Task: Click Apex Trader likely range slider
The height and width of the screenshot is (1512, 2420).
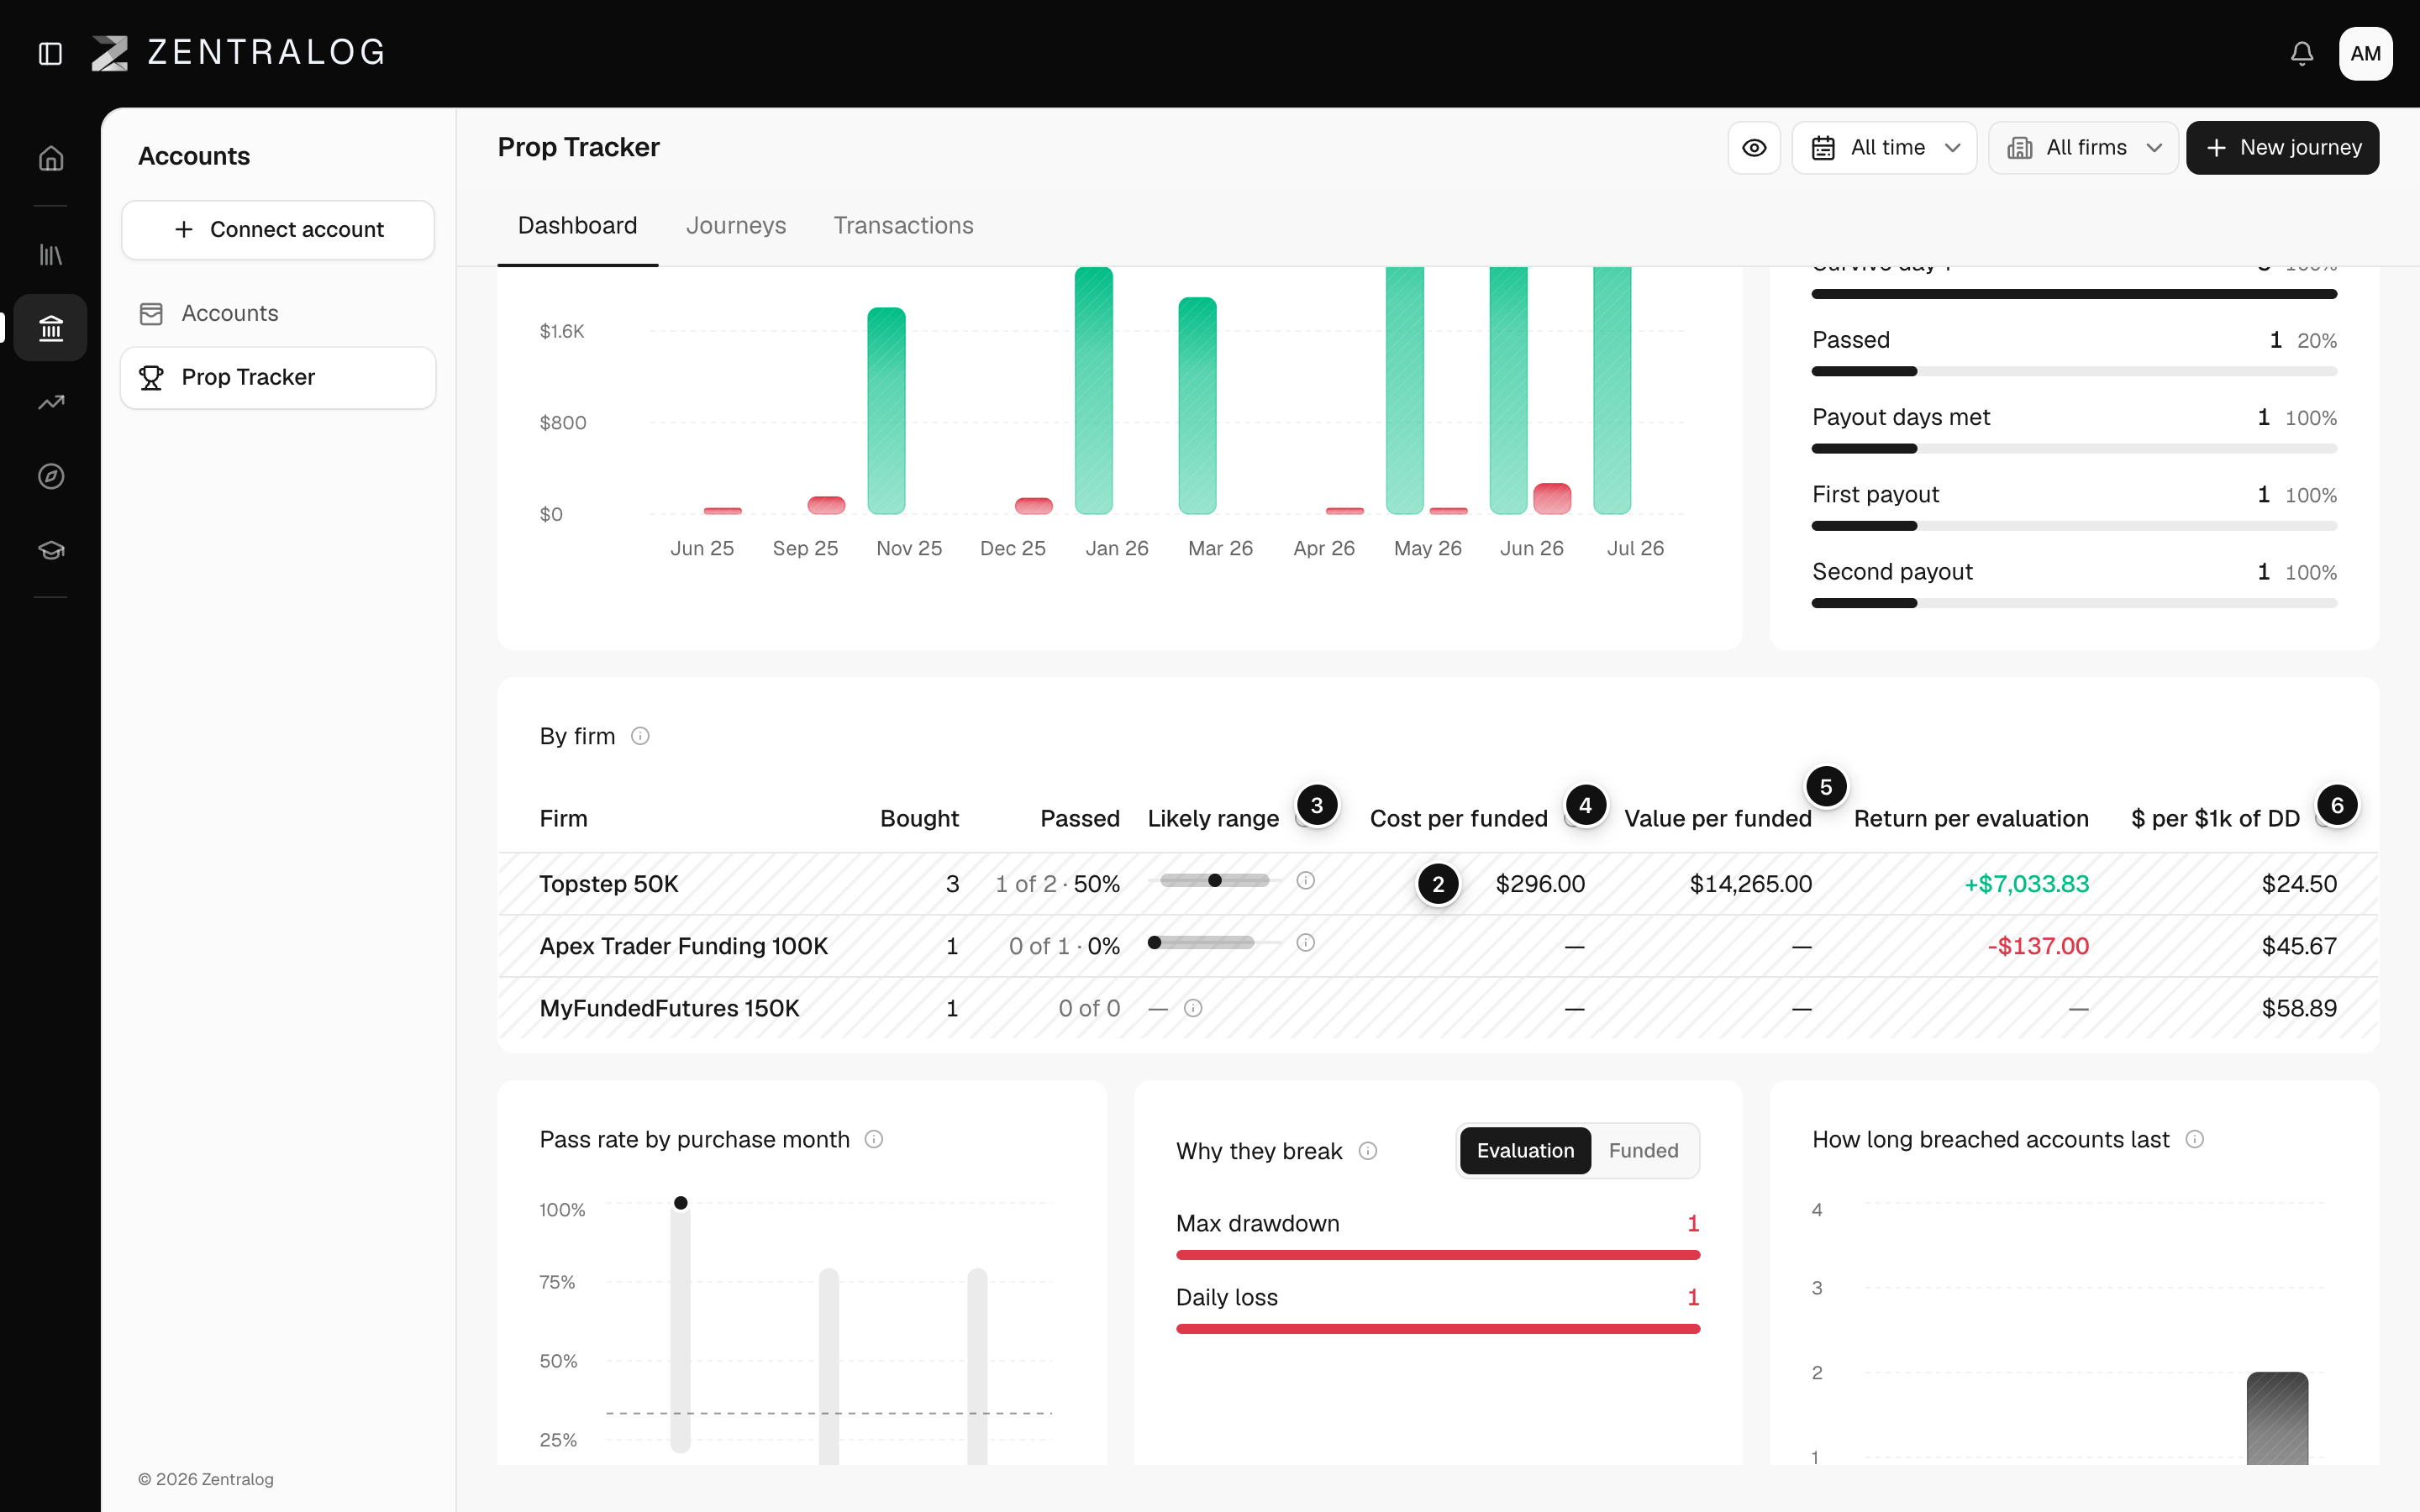Action: click(x=1215, y=943)
